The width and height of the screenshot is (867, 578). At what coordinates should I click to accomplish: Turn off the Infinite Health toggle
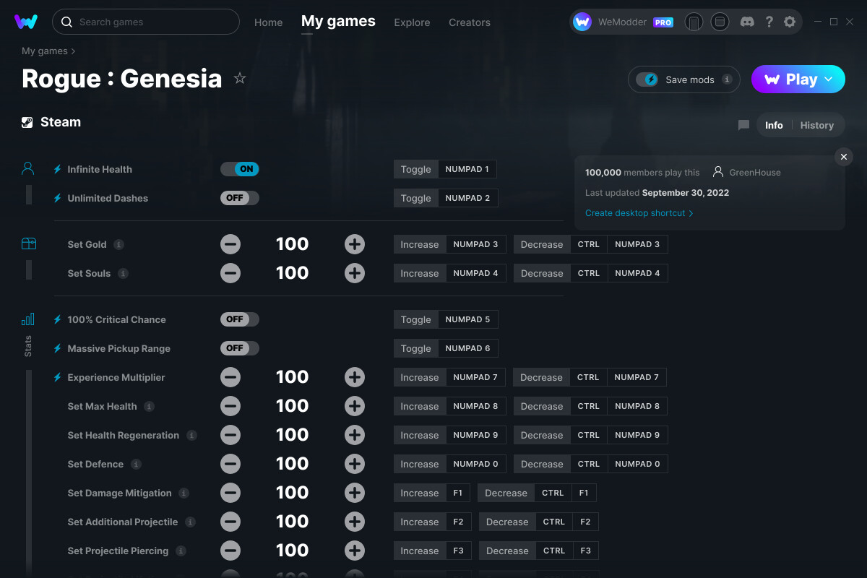tap(239, 168)
